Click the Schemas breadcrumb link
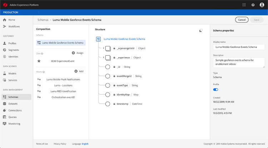This screenshot has height=148, width=268. click(x=43, y=20)
